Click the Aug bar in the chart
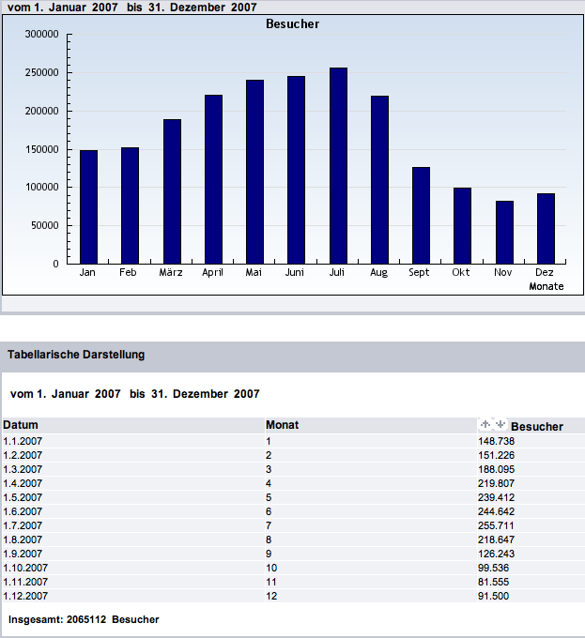 click(x=379, y=180)
